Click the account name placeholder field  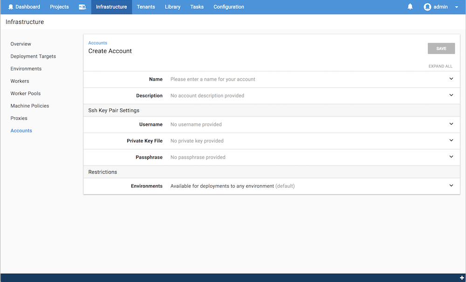[213, 79]
